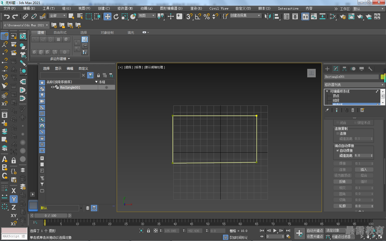Click the filter funnel icon in scene explorer
The height and width of the screenshot is (241, 386).
(91, 75)
